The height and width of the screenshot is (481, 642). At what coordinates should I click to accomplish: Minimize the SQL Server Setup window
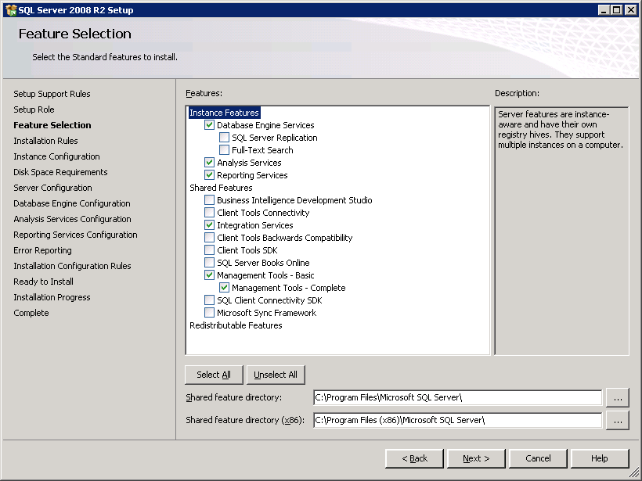tap(604, 10)
